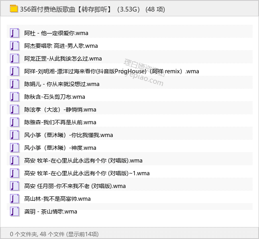Click the folder size (3.53G) in header
The height and width of the screenshot is (239, 259).
pyautogui.click(x=129, y=10)
